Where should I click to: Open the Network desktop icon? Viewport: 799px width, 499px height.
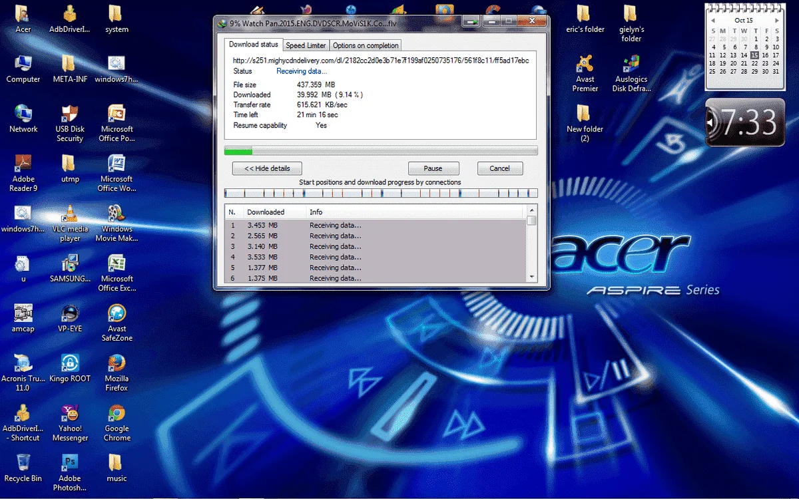pos(23,118)
